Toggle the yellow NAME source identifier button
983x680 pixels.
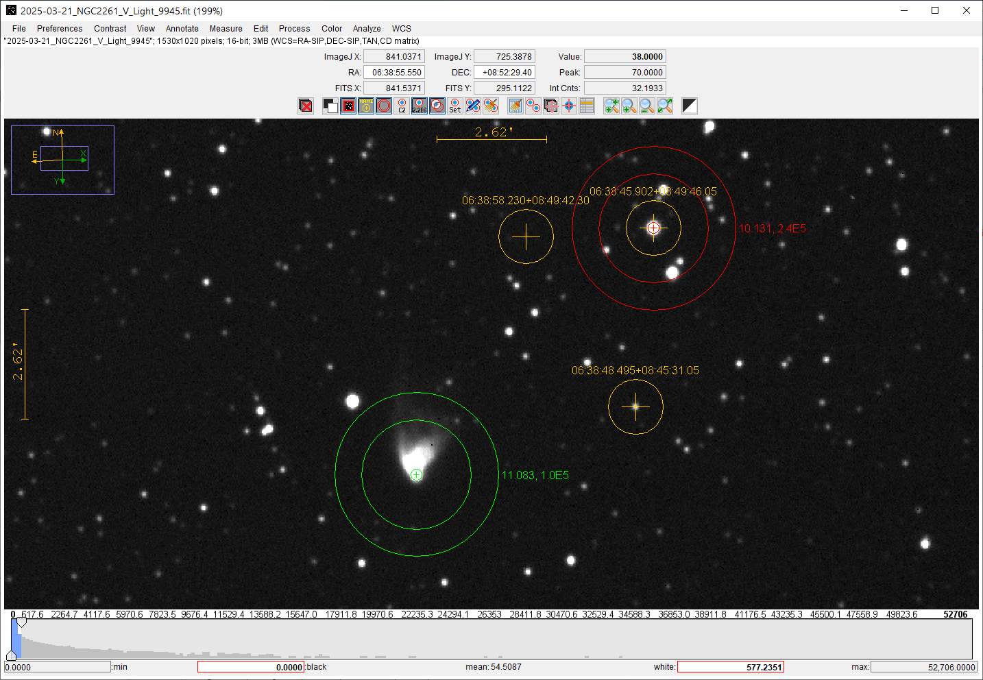[x=366, y=106]
